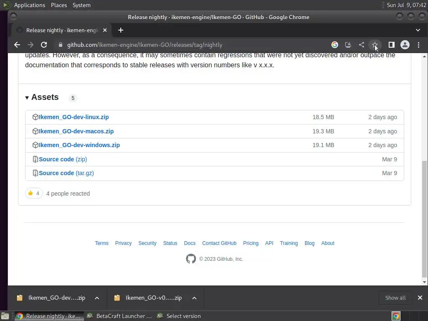428x321 pixels.
Task: Open the System menu
Action: point(82,5)
